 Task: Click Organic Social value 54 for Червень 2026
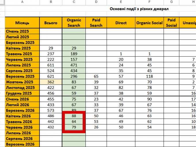click(x=149, y=127)
